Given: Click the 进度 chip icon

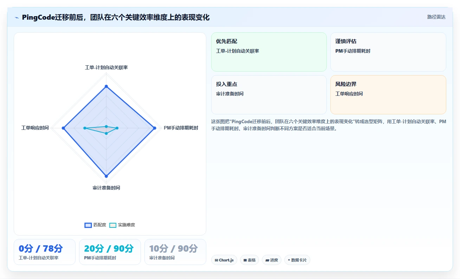Looking at the screenshot, I should click(x=267, y=260).
